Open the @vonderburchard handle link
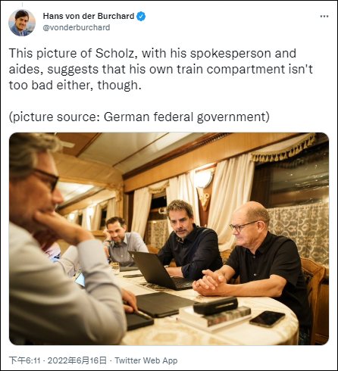Image resolution: width=338 pixels, height=371 pixels. (x=77, y=27)
